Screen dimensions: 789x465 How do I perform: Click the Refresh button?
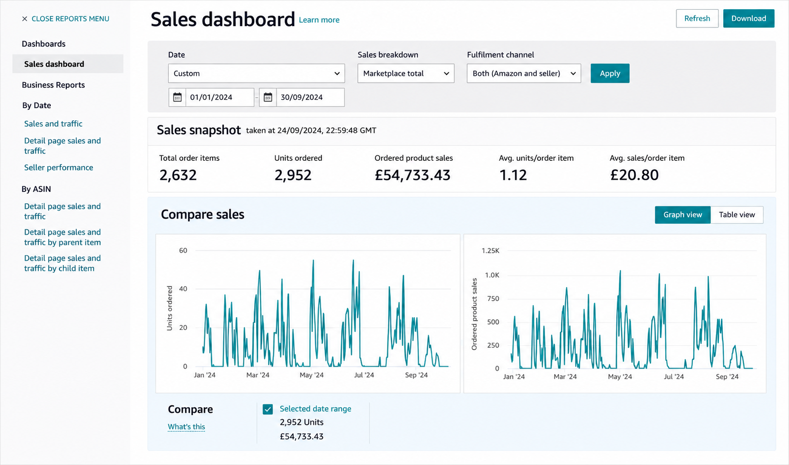pyautogui.click(x=697, y=18)
